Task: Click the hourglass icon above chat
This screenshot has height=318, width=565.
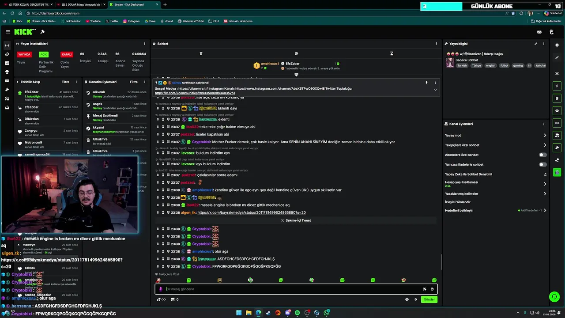Action: pyautogui.click(x=392, y=53)
